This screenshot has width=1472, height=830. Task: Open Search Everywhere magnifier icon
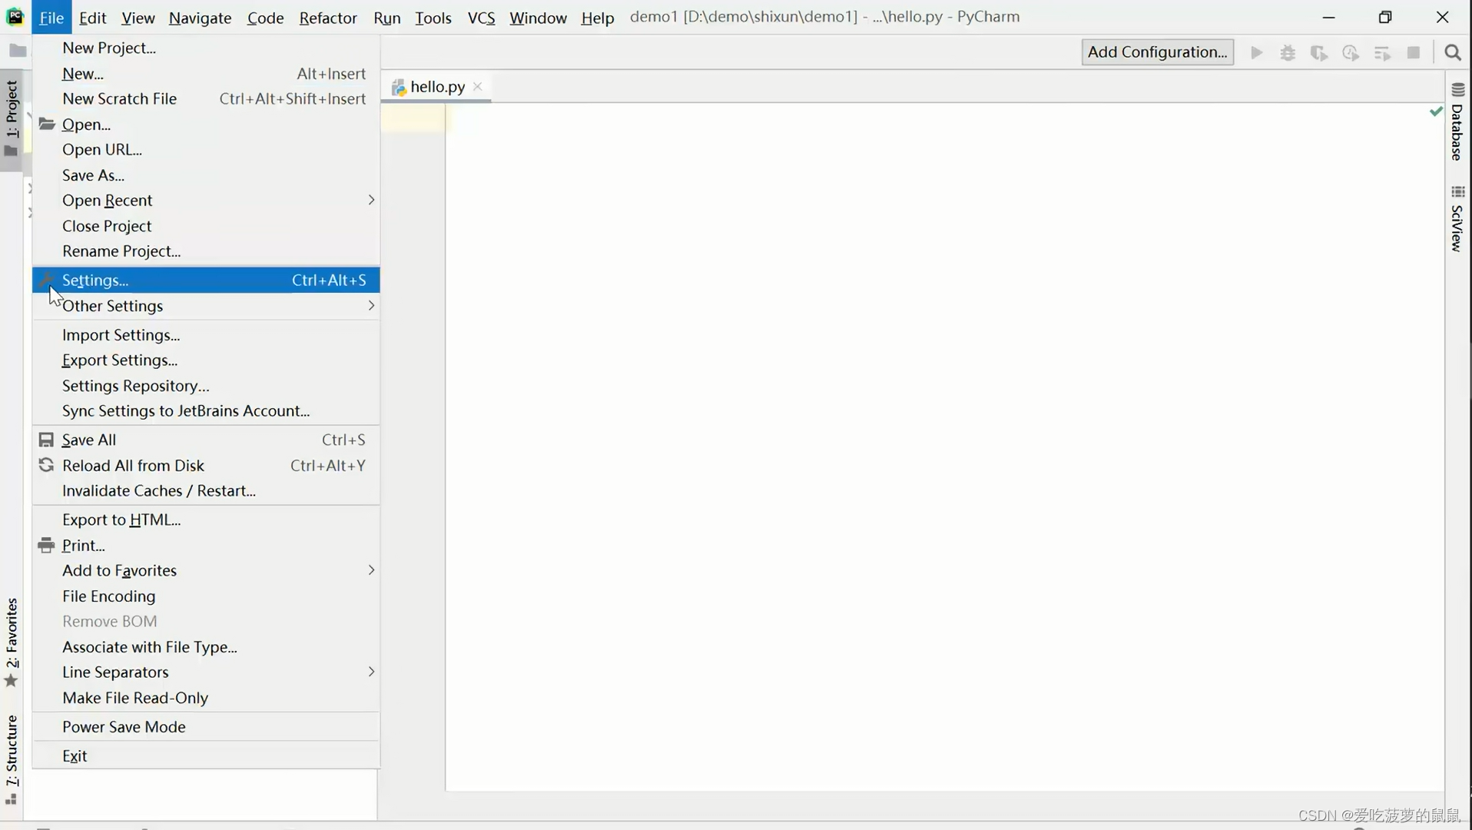click(1453, 52)
